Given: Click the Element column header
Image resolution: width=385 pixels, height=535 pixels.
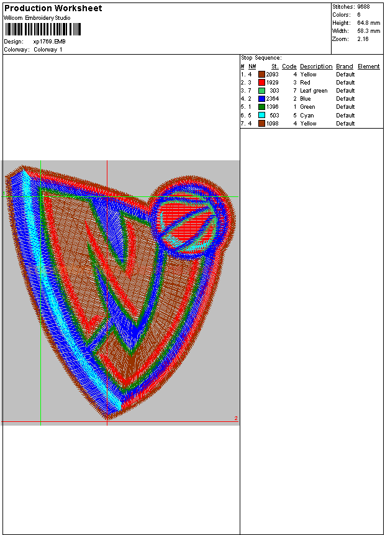Looking at the screenshot, I should pyautogui.click(x=369, y=66).
